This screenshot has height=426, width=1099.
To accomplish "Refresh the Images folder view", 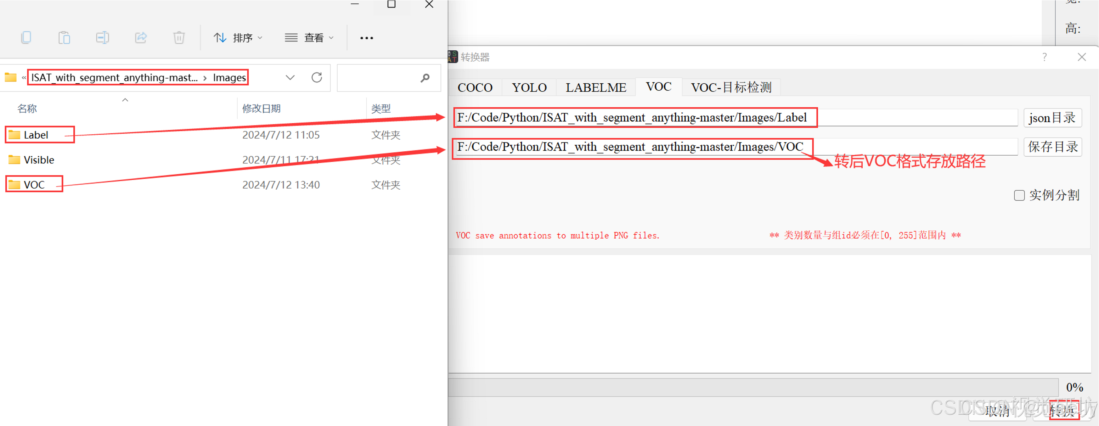I will click(317, 78).
